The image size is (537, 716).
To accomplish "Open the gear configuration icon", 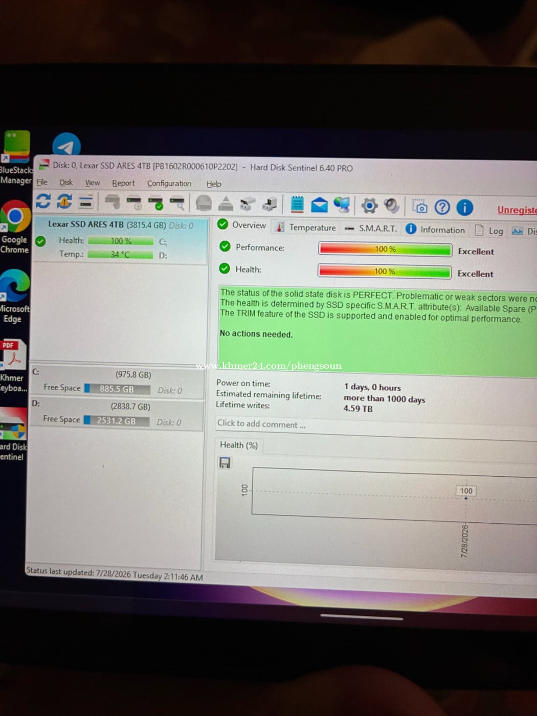I will click(x=369, y=206).
